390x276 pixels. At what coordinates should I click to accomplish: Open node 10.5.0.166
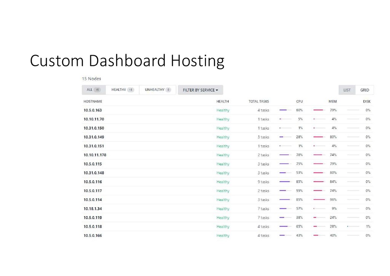93,236
